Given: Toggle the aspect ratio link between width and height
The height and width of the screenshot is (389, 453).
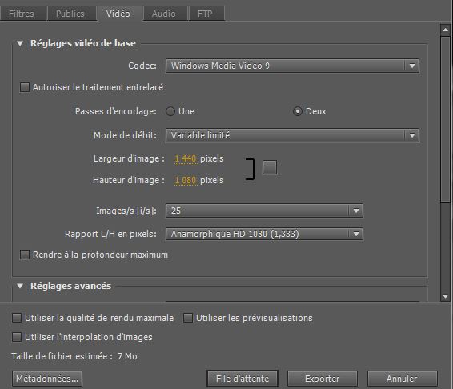Looking at the screenshot, I should coord(270,167).
